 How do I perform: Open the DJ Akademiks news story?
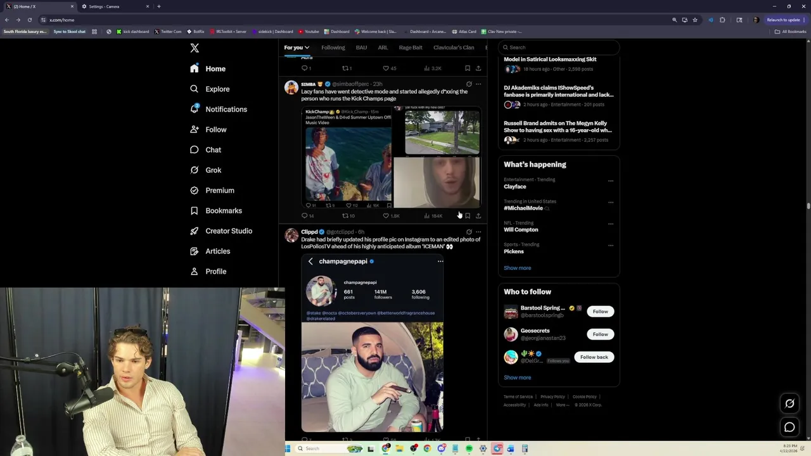[x=558, y=96]
